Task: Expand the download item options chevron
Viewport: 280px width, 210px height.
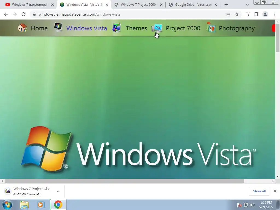Action: [58, 191]
